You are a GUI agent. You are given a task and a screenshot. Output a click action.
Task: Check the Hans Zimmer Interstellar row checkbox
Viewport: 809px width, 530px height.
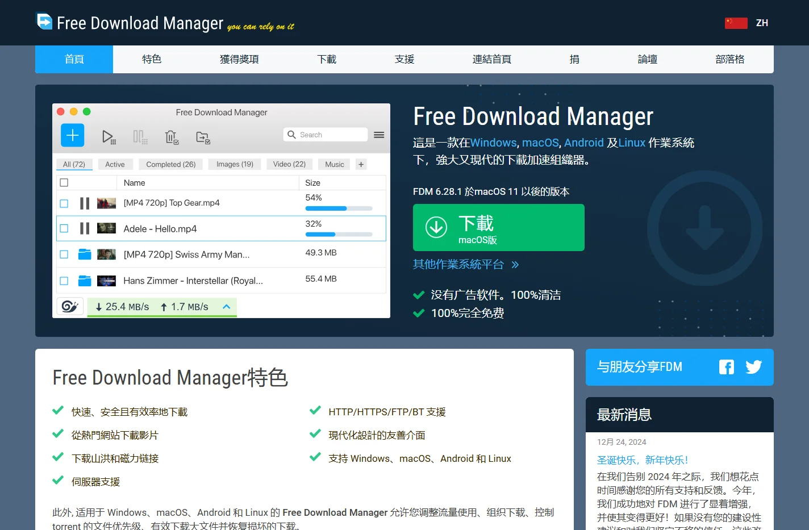coord(64,281)
